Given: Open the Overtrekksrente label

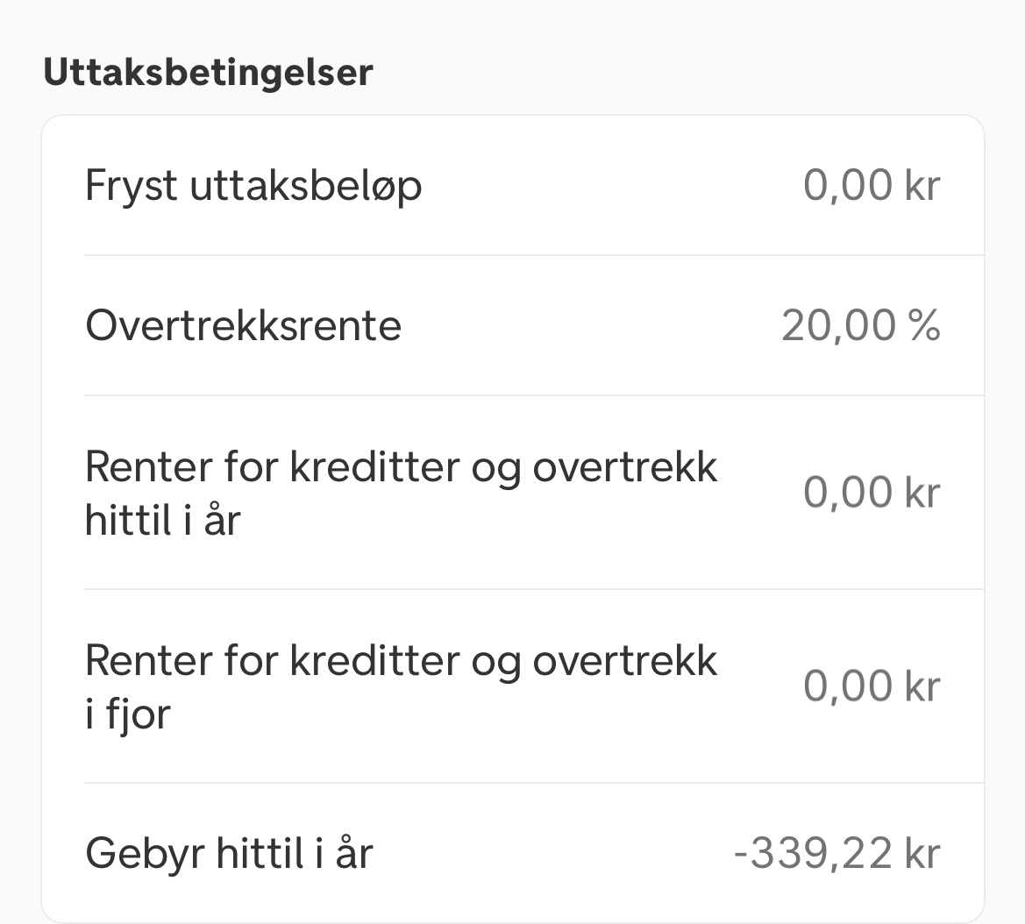Looking at the screenshot, I should (243, 325).
